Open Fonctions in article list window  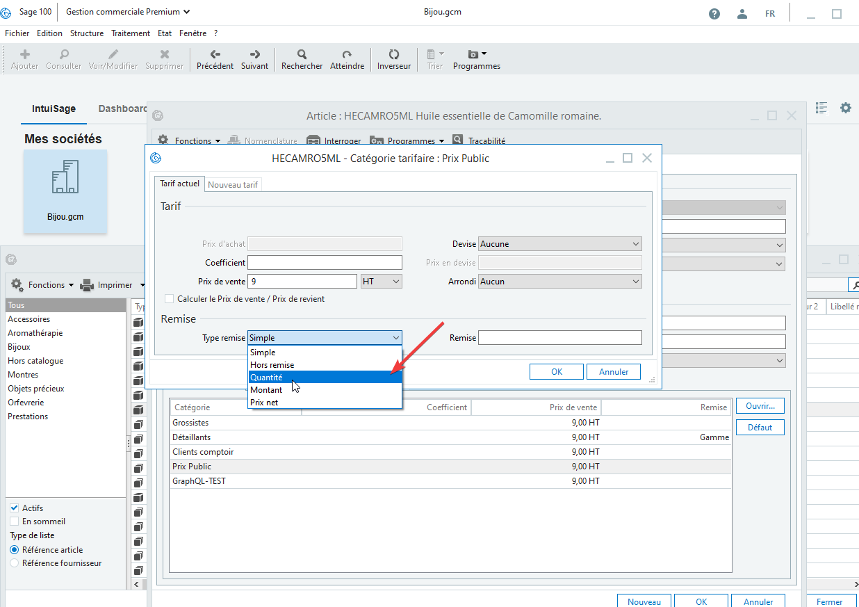41,285
